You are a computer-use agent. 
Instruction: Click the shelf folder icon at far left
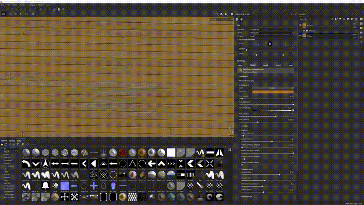coord(2,144)
